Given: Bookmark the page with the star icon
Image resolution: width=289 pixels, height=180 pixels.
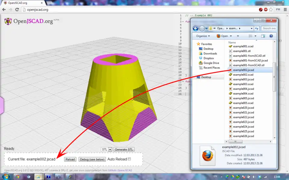Looking at the screenshot, I should [271, 10].
